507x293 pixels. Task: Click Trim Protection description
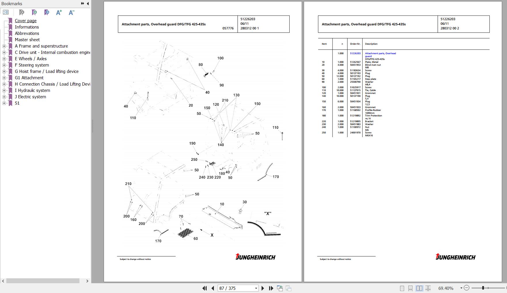(373, 116)
